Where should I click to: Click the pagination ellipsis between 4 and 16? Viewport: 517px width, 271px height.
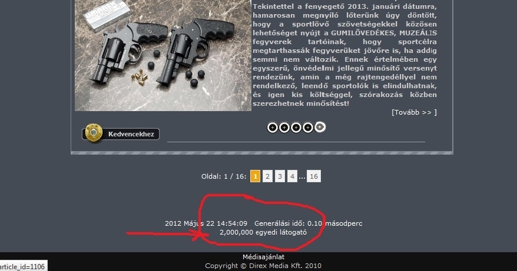click(302, 177)
